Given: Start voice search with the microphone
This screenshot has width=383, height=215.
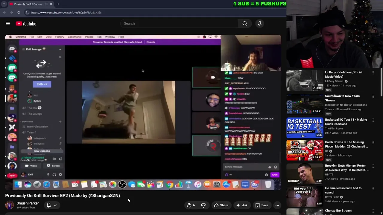Looking at the screenshot, I should (260, 24).
